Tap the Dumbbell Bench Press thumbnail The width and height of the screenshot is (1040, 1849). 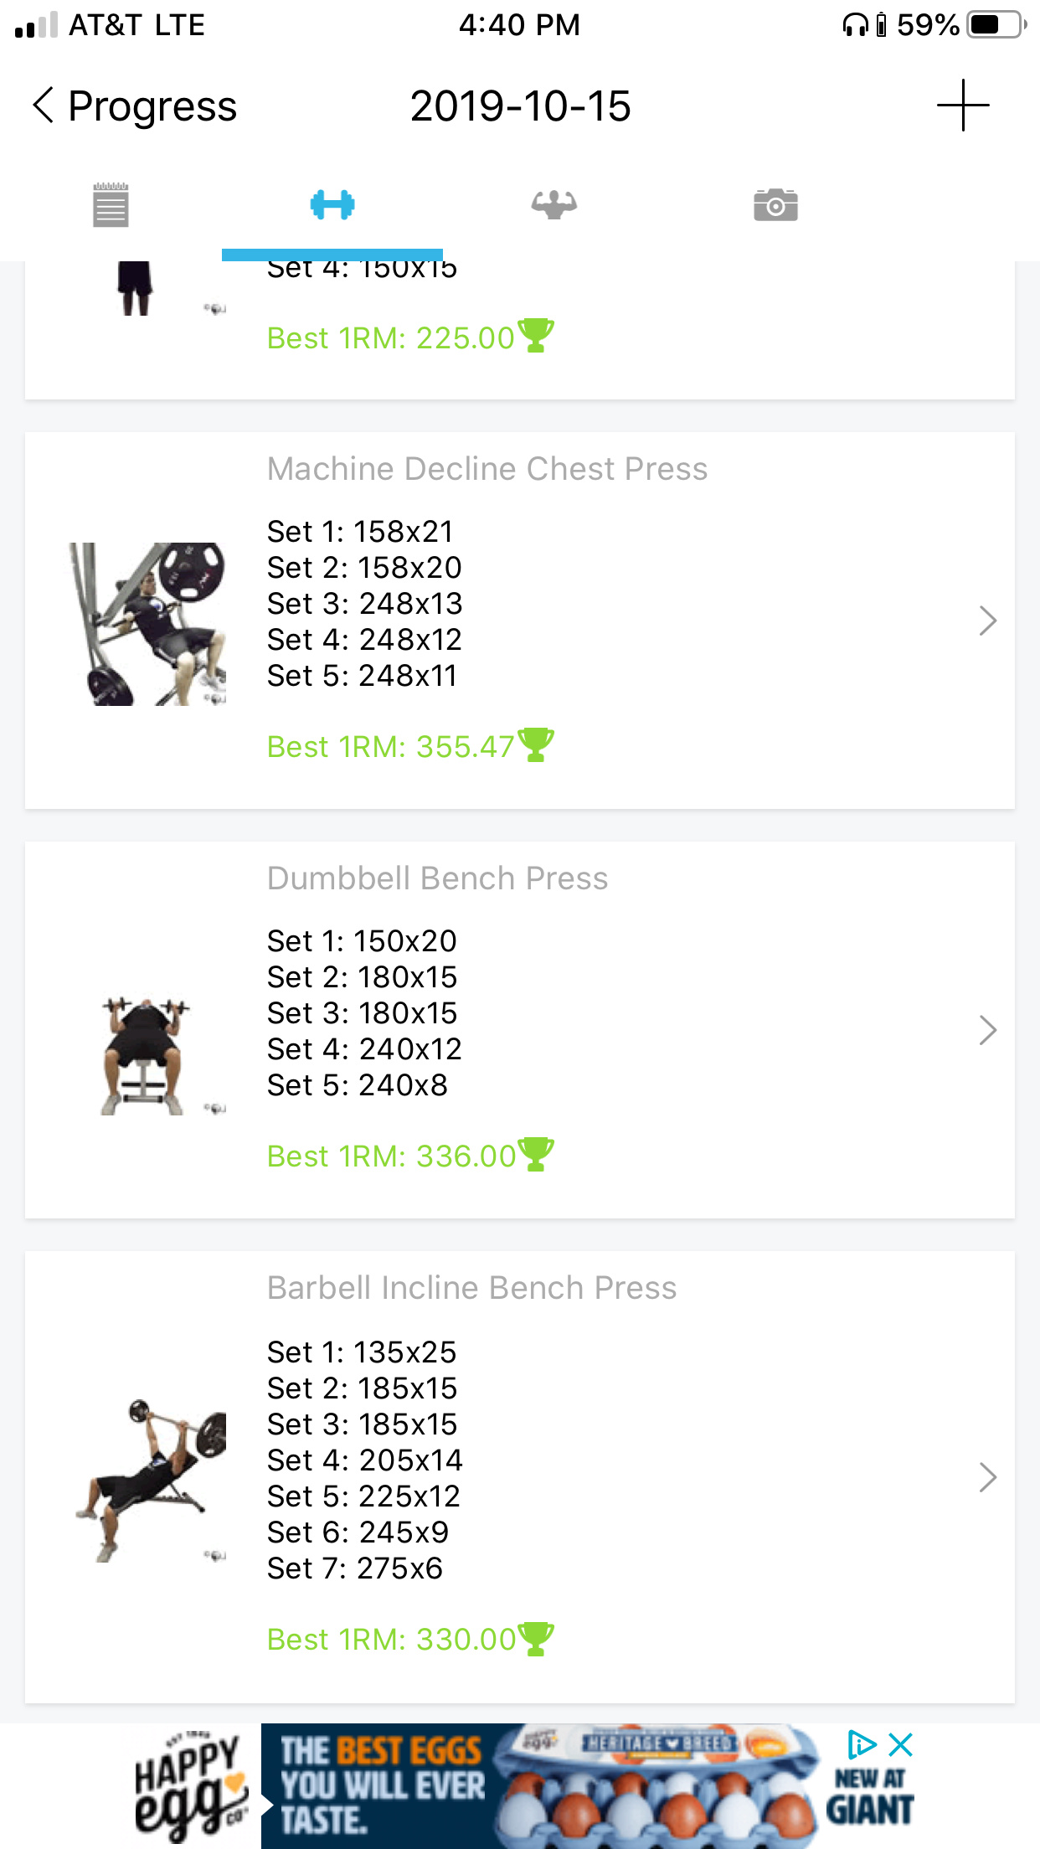pyautogui.click(x=146, y=1055)
